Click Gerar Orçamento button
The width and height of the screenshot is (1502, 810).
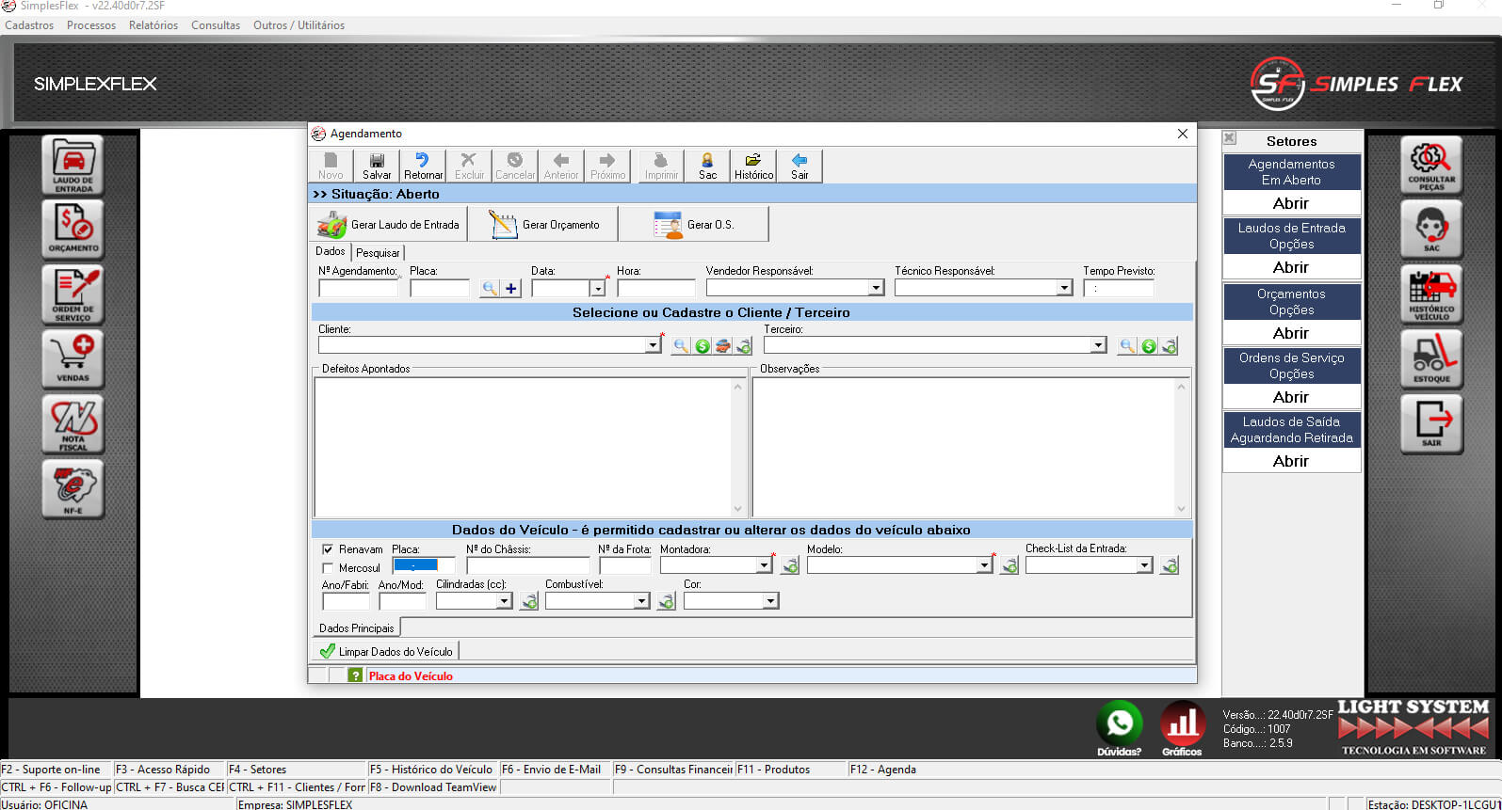pyautogui.click(x=543, y=225)
